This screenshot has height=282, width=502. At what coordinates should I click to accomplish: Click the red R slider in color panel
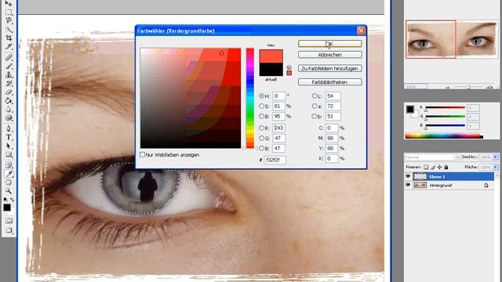pyautogui.click(x=445, y=108)
